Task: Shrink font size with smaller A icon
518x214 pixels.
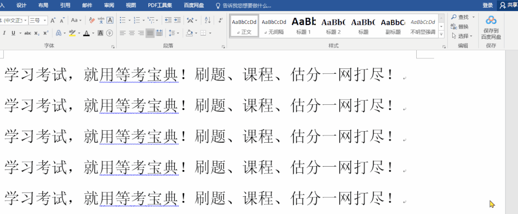Action: click(62, 21)
